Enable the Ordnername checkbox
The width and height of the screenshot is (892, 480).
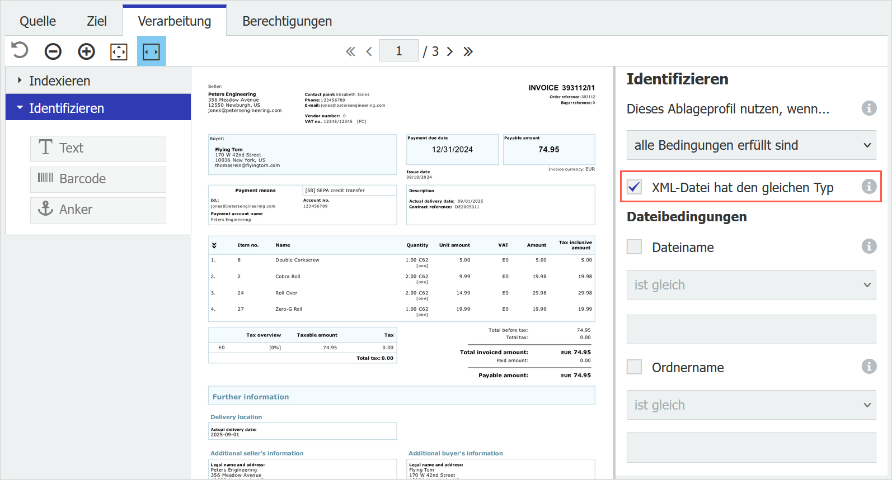point(635,367)
